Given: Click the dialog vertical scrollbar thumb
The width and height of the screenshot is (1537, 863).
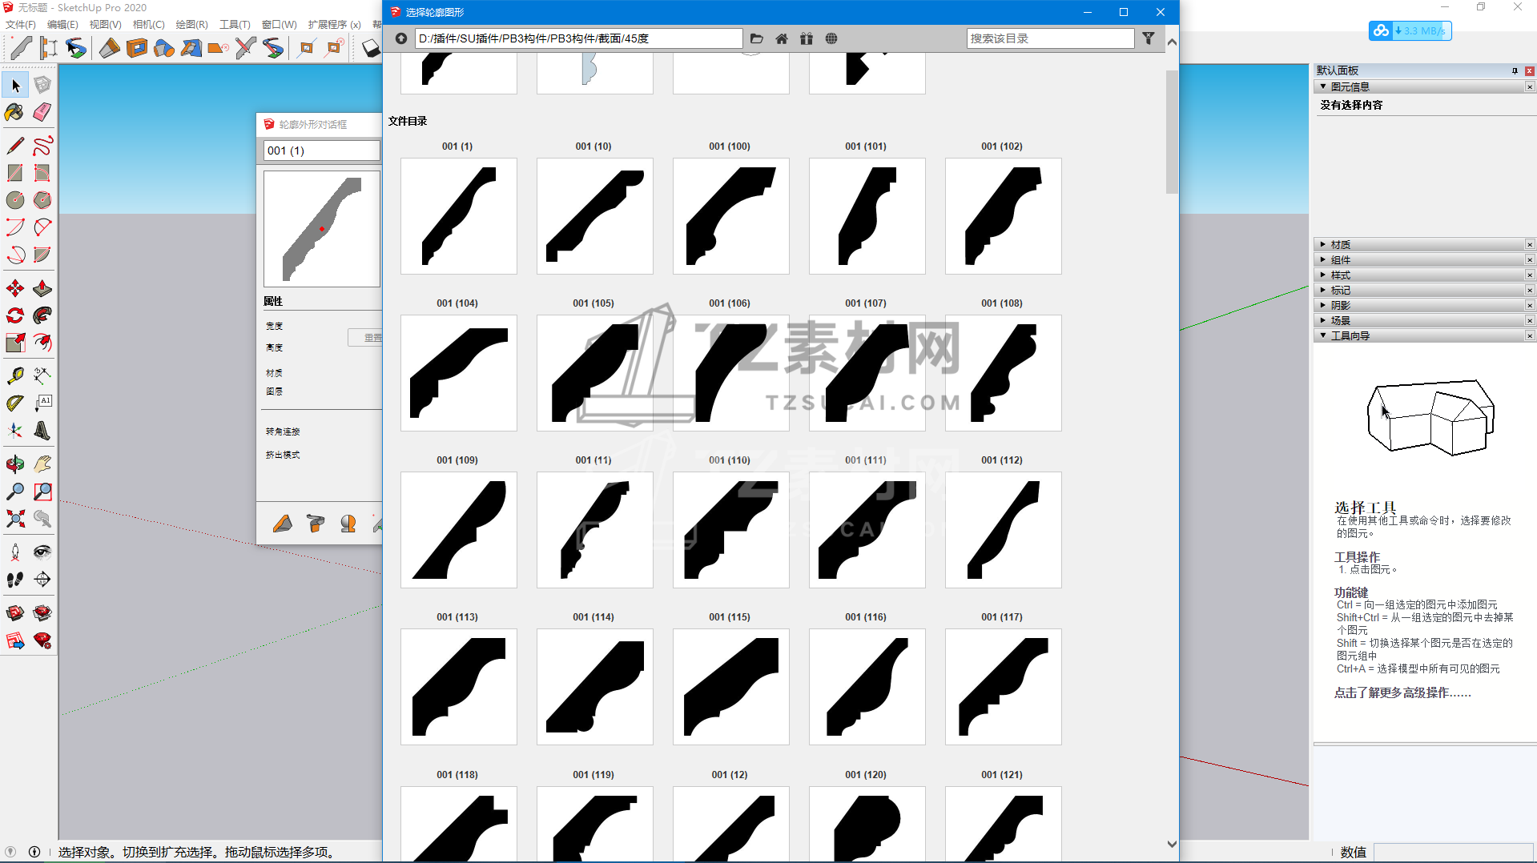Looking at the screenshot, I should click(1172, 132).
